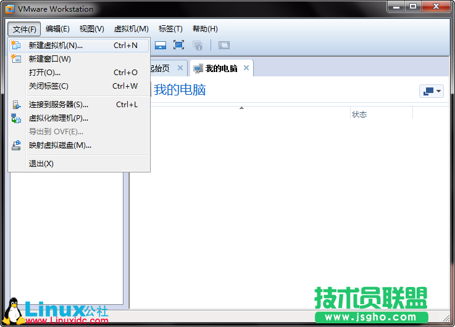The width and height of the screenshot is (455, 327).
Task: Open the 虚拟机(M) menu
Action: [131, 29]
